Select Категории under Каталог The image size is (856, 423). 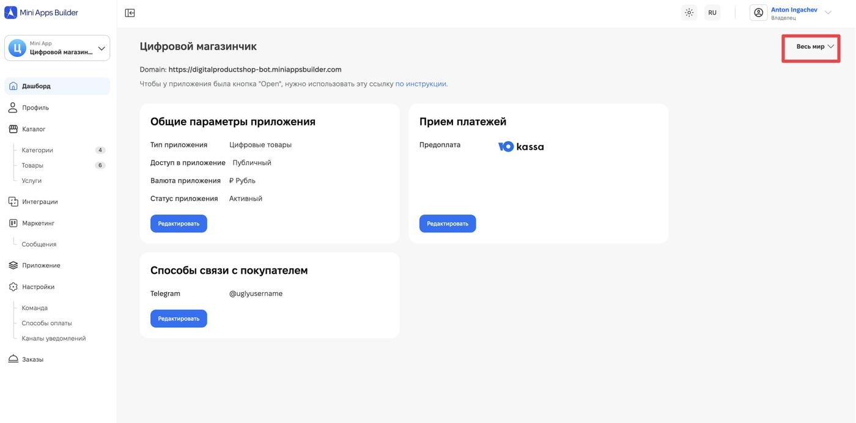pyautogui.click(x=37, y=150)
